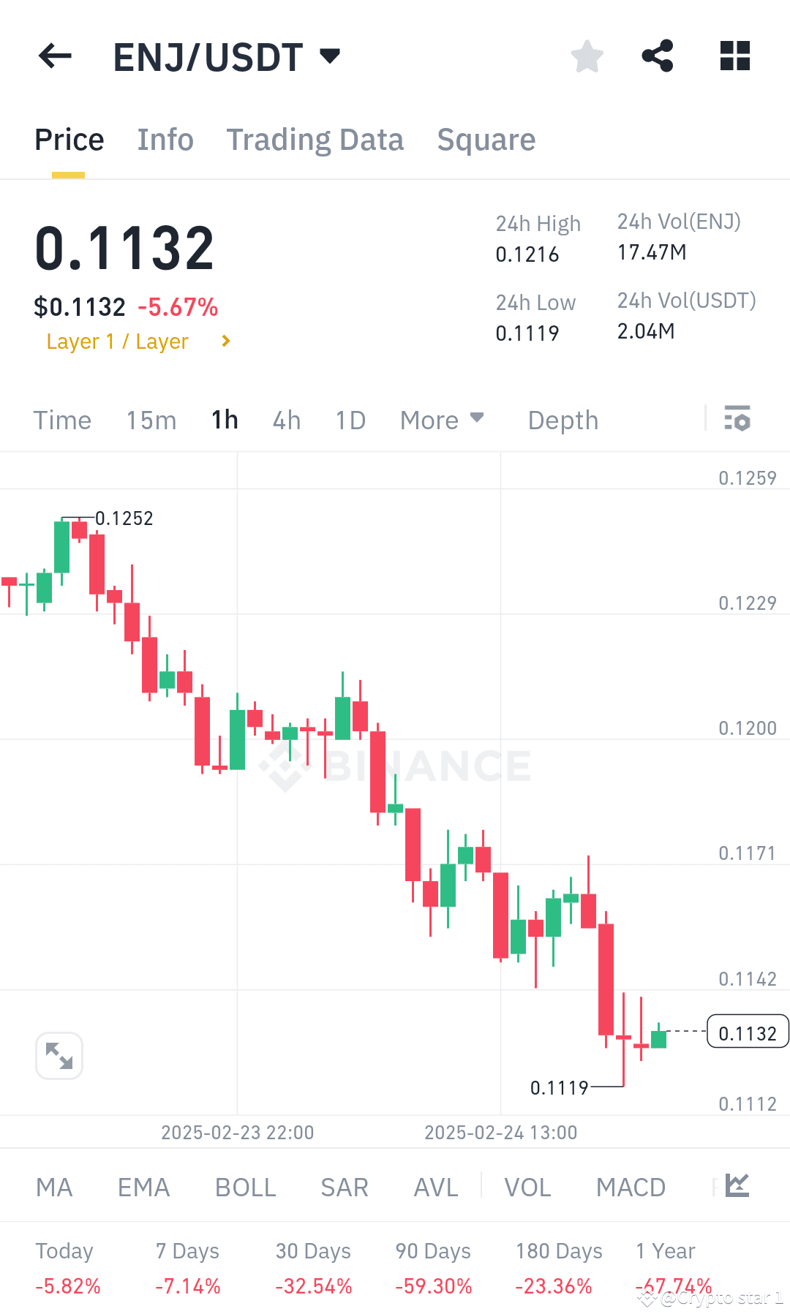Tap the back arrow to exit chart
Viewport: 790px width, 1314px height.
[x=53, y=56]
